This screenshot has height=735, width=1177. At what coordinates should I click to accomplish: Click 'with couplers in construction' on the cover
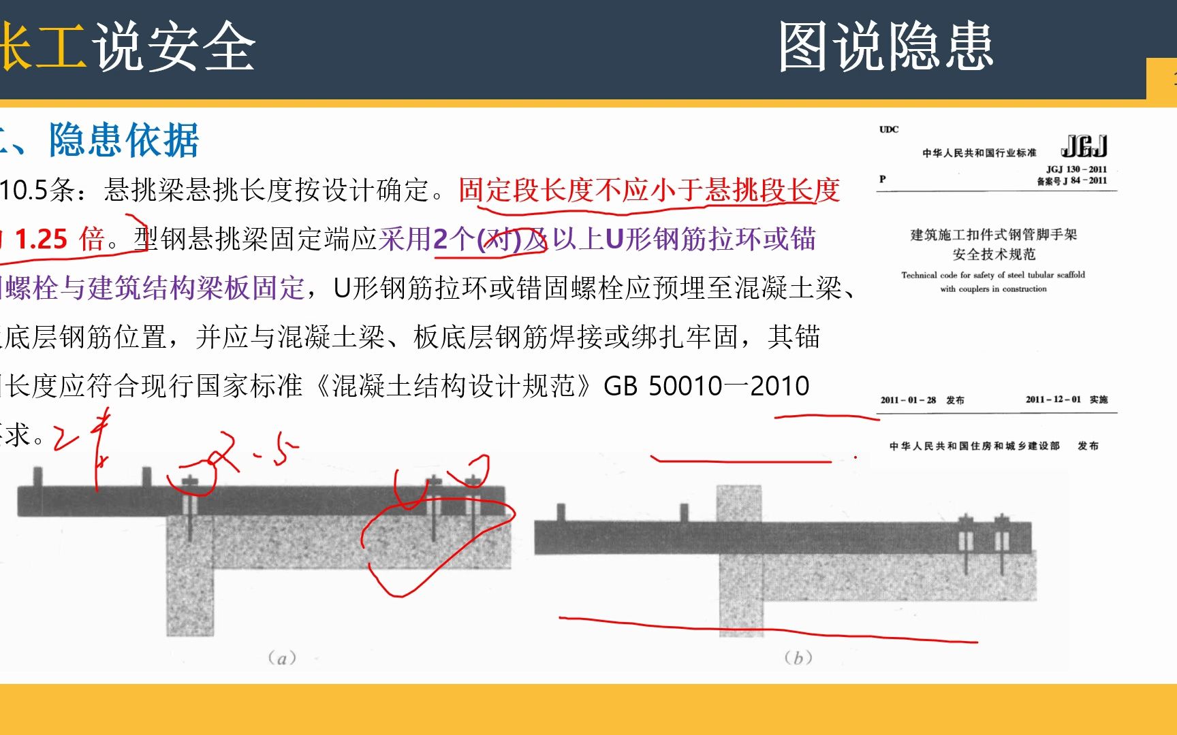coord(993,289)
